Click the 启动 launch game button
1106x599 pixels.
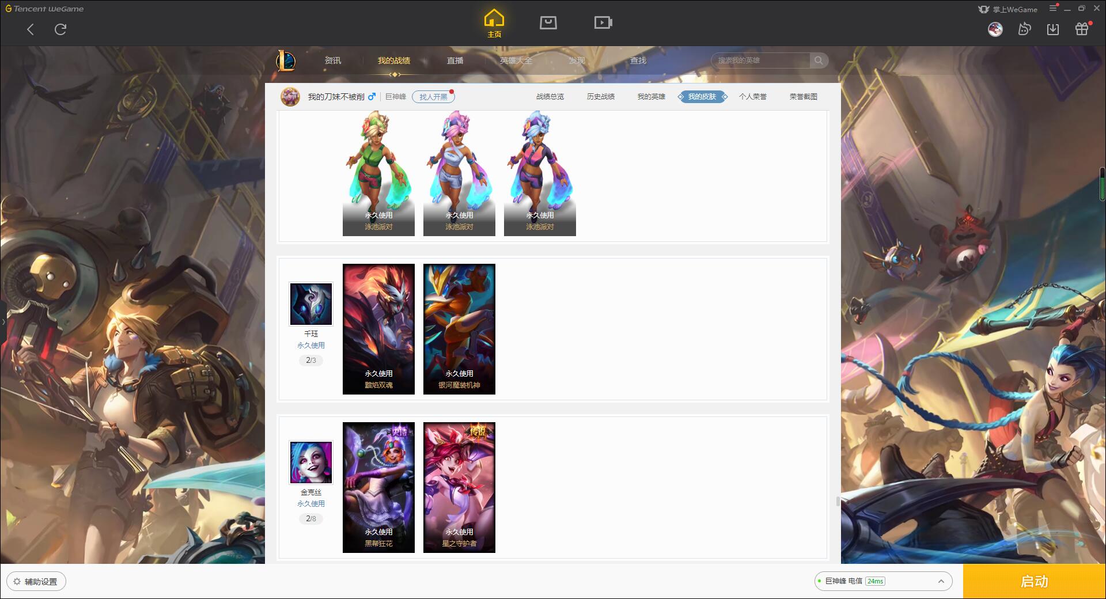(x=1035, y=582)
